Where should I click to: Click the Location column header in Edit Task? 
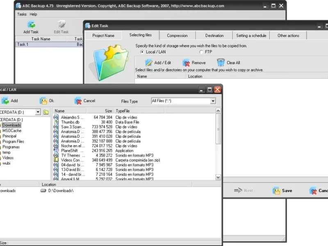click(257, 76)
